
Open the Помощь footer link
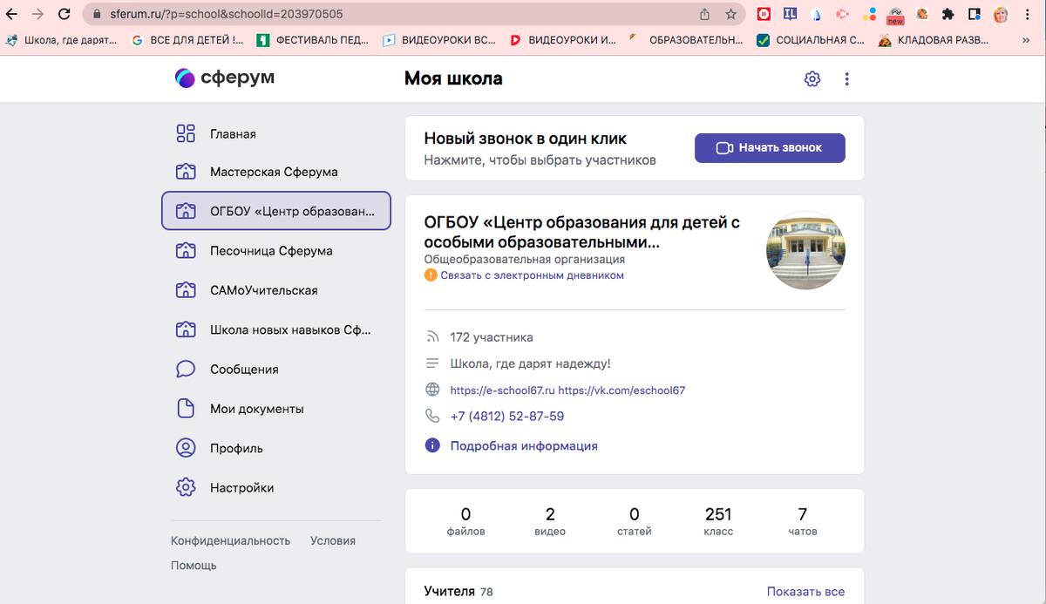coord(194,566)
